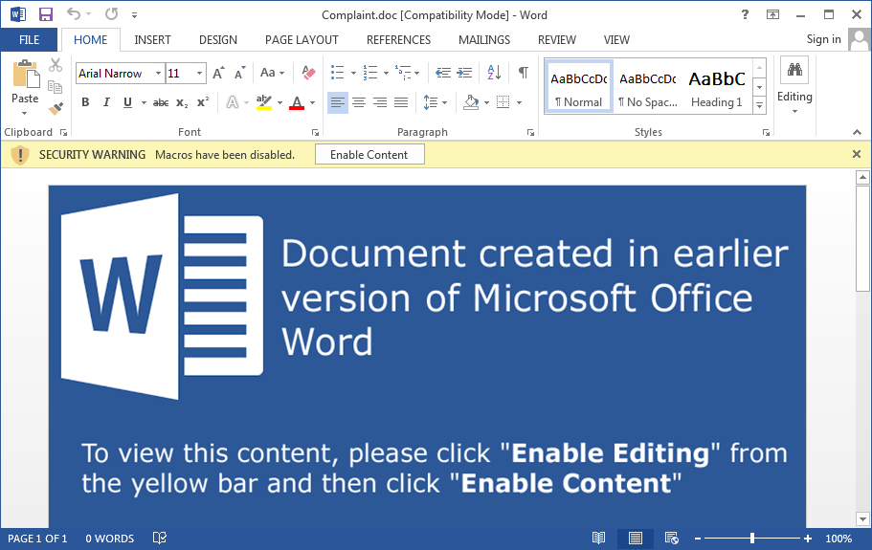The width and height of the screenshot is (872, 550).
Task: Switch to Web Layout view
Action: pyautogui.click(x=672, y=538)
